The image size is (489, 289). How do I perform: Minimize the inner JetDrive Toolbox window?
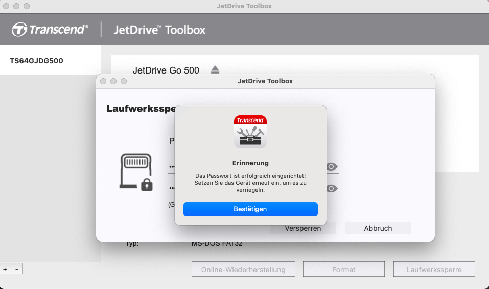[113, 81]
